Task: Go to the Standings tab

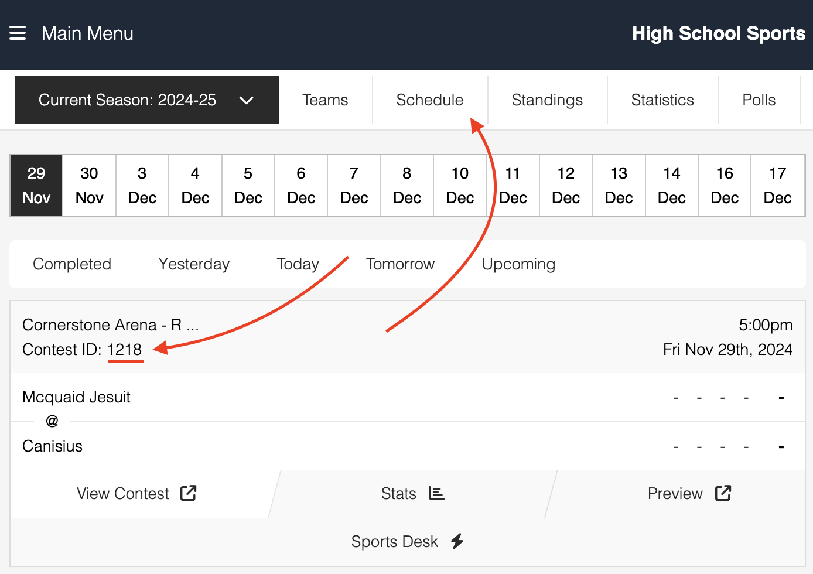Action: (547, 100)
